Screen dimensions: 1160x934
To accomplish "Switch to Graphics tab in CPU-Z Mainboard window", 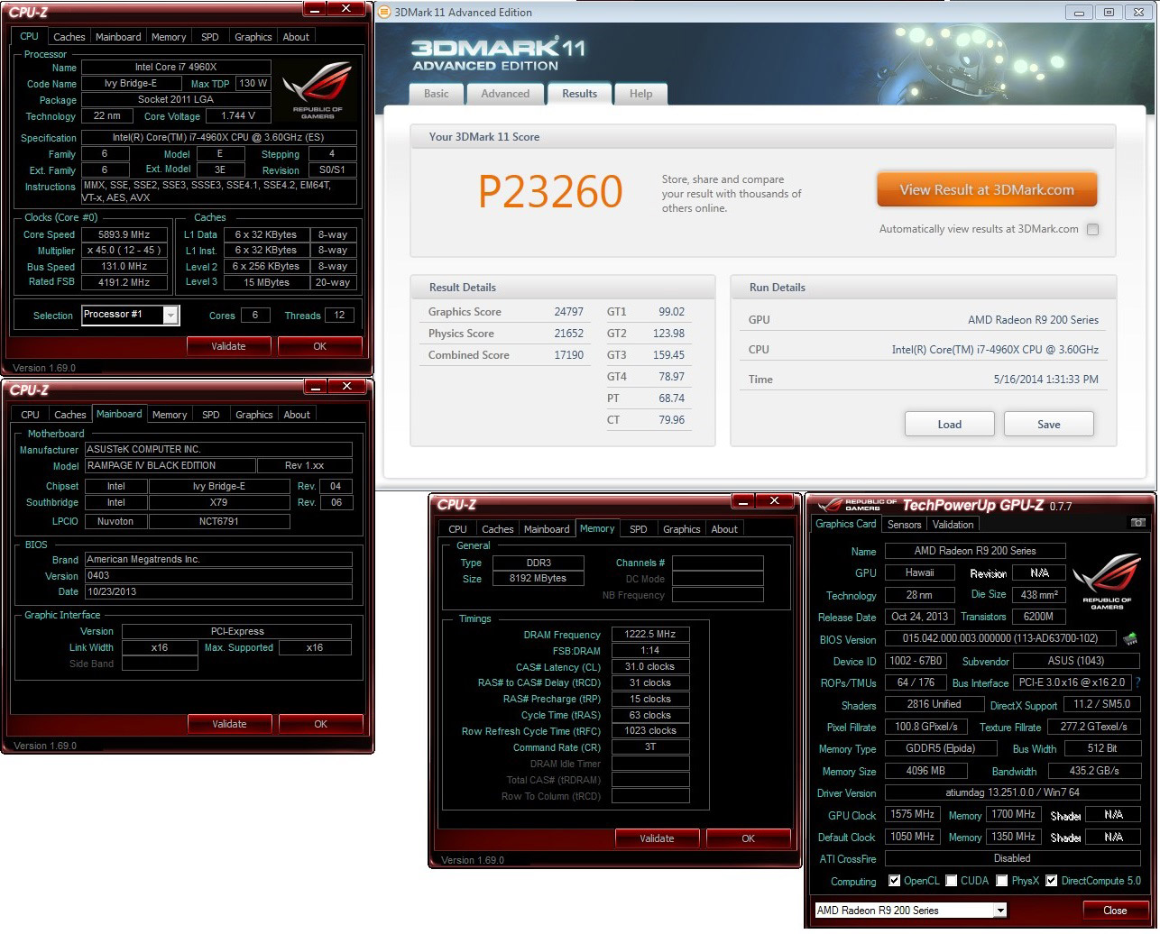I will 253,415.
